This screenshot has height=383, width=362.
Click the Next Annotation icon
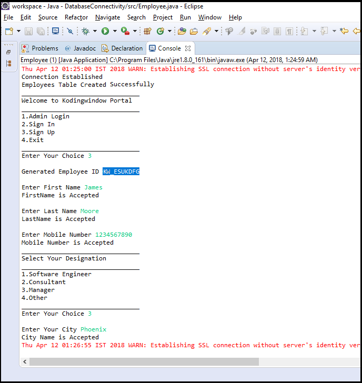point(304,31)
